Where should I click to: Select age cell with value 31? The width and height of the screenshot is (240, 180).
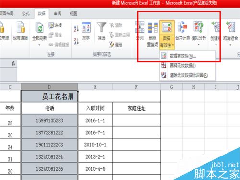click(10, 156)
